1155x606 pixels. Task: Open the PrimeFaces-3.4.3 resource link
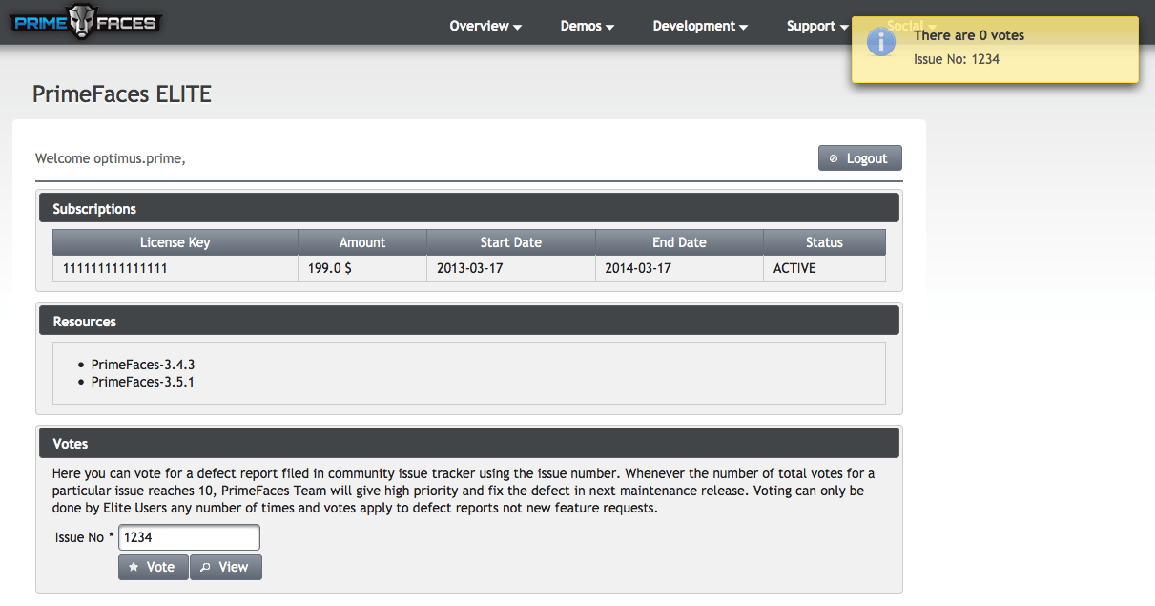[143, 365]
